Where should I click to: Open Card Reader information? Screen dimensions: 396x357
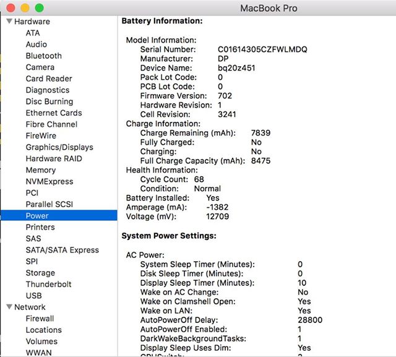pyautogui.click(x=49, y=79)
